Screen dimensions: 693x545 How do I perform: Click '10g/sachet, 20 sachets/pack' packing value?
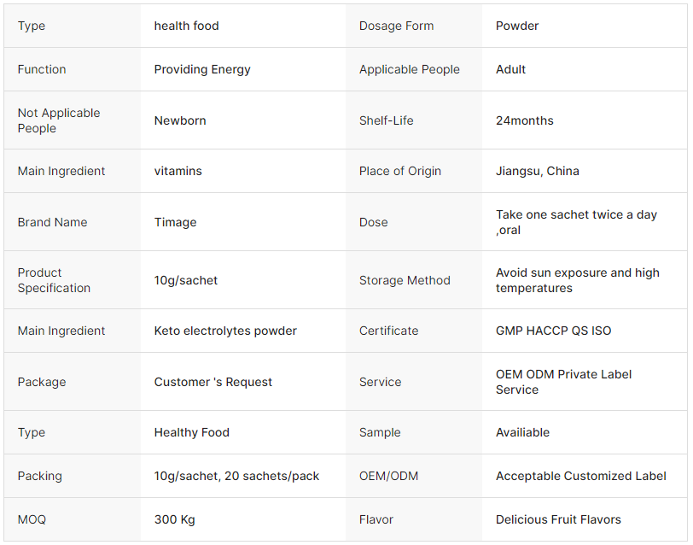pos(236,476)
